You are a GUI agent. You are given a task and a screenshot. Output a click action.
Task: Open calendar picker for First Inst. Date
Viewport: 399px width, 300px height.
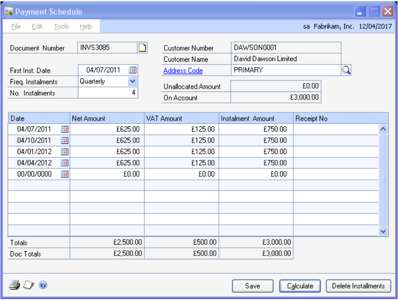[x=133, y=70]
